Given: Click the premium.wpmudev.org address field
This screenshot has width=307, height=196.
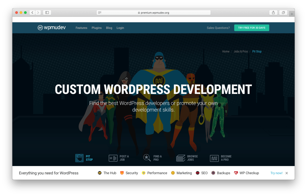Looking at the screenshot, I should point(153,13).
